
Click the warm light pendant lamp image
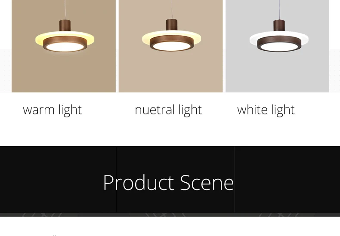pyautogui.click(x=64, y=46)
